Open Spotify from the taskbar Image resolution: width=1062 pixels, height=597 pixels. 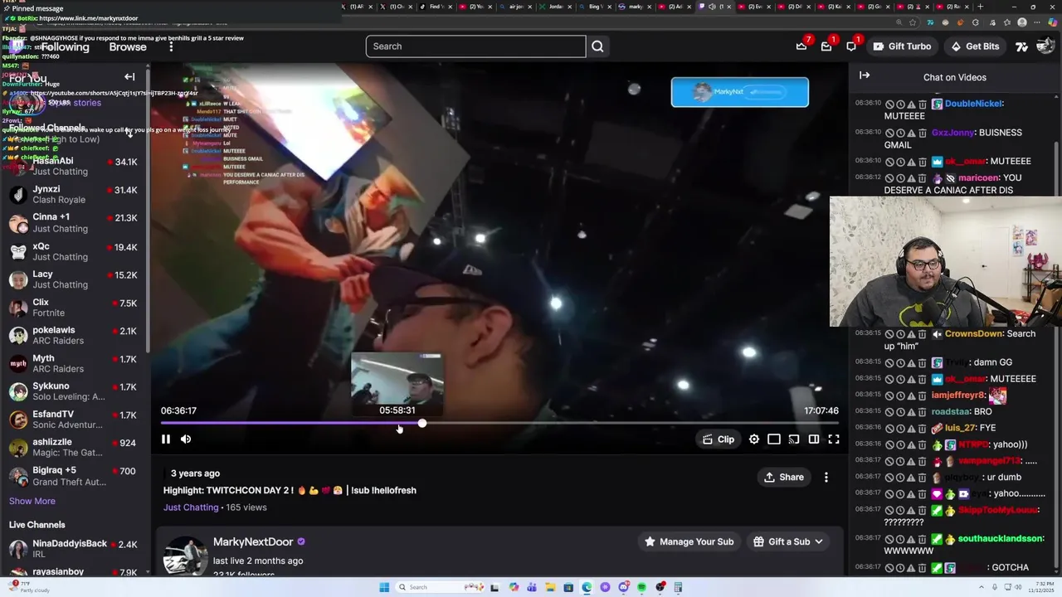click(x=641, y=587)
